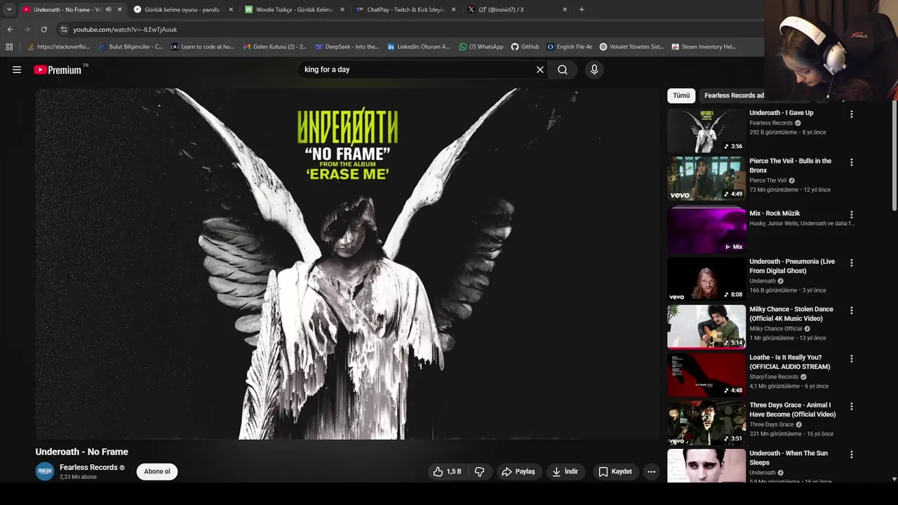Dislike the video with thumbs-down icon
The width and height of the screenshot is (898, 505).
(480, 471)
